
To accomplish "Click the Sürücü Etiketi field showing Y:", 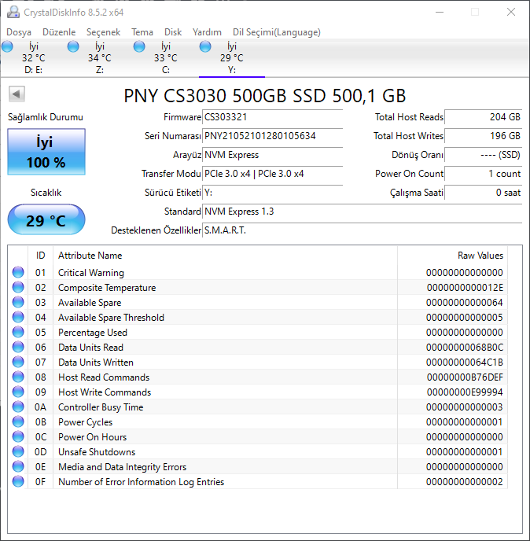I will coord(273,193).
